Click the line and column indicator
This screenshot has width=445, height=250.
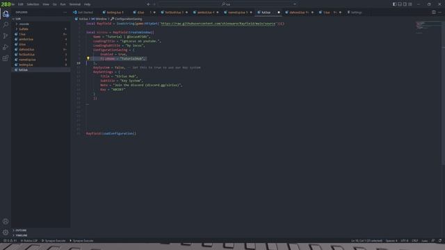pos(366,241)
